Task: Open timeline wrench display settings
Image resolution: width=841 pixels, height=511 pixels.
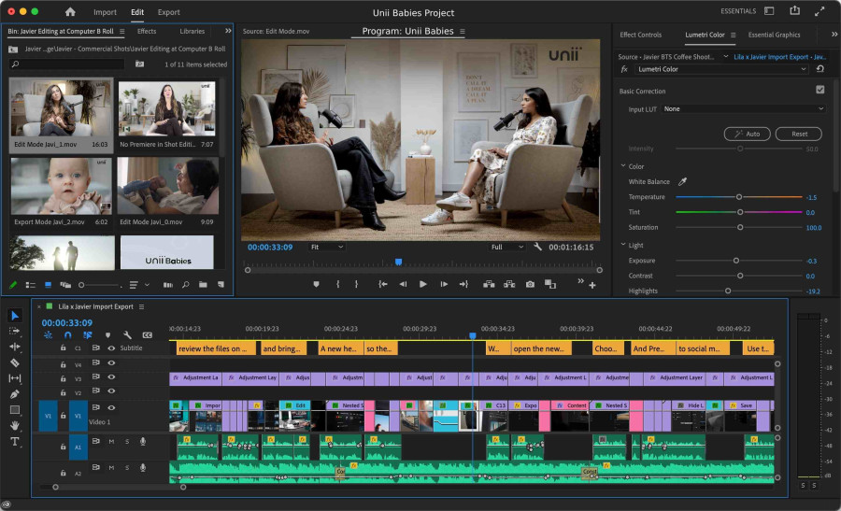Action: point(127,335)
